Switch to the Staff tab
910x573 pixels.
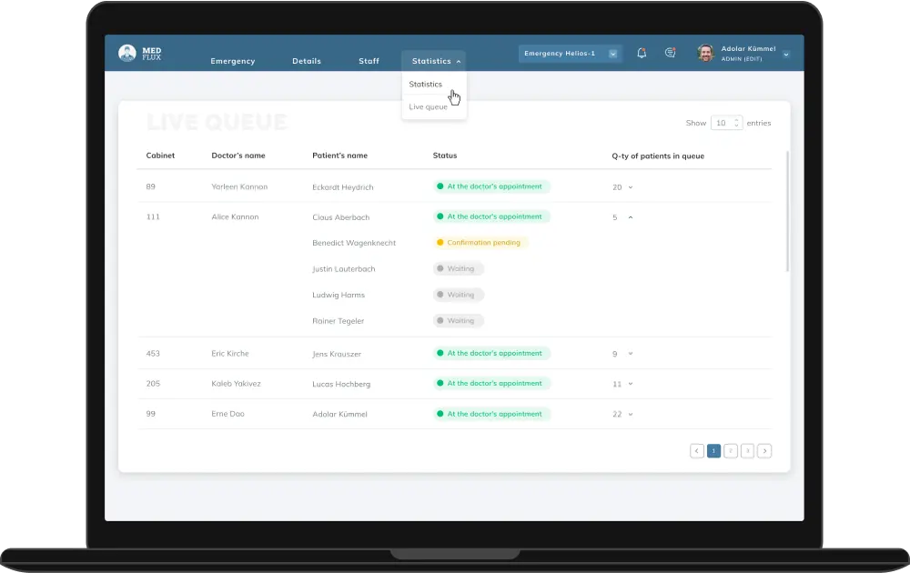tap(369, 62)
